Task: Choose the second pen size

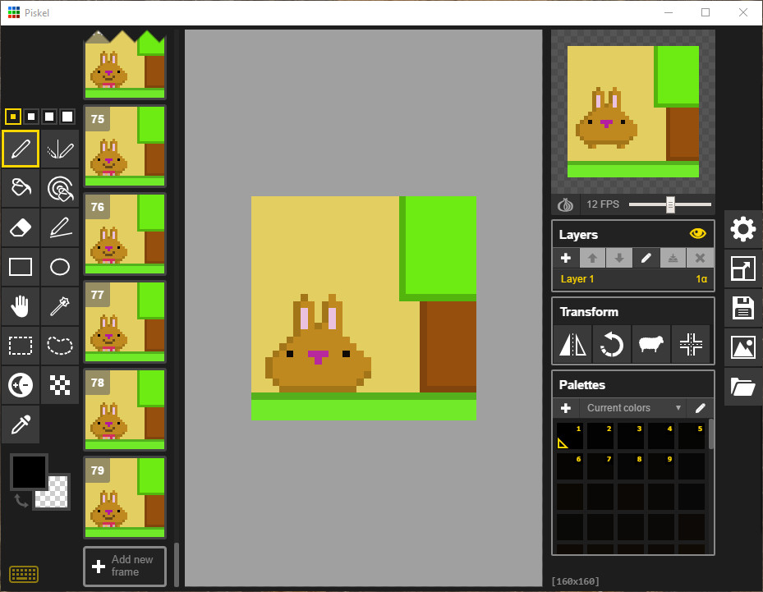Action: 31,117
